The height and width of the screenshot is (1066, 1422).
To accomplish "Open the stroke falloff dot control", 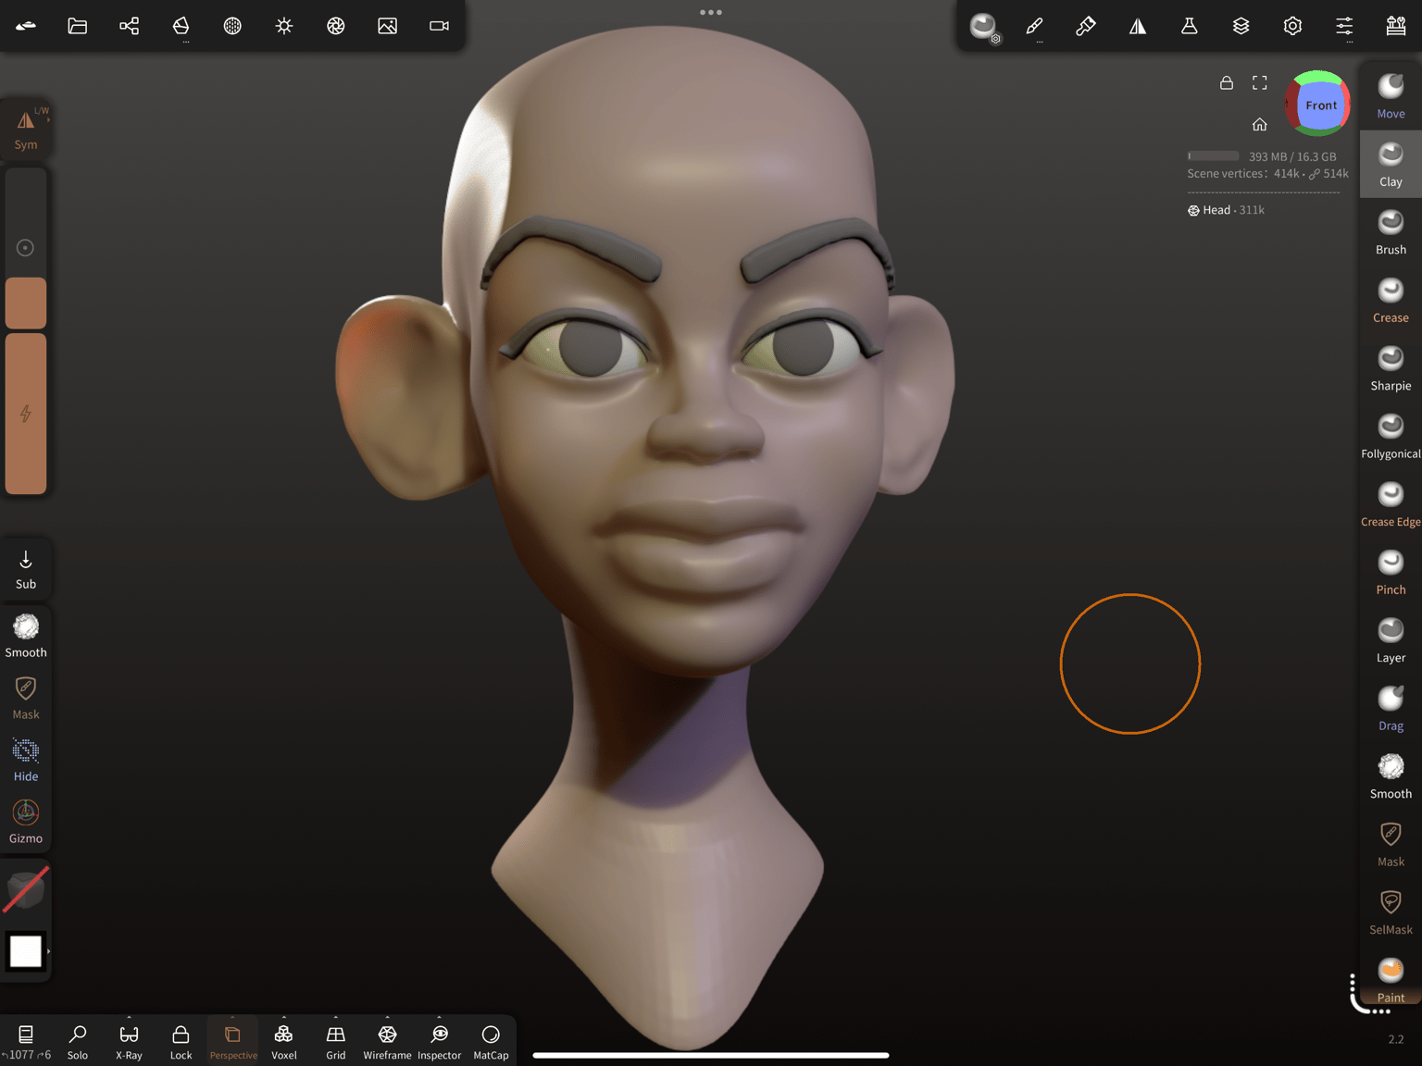I will 26,248.
